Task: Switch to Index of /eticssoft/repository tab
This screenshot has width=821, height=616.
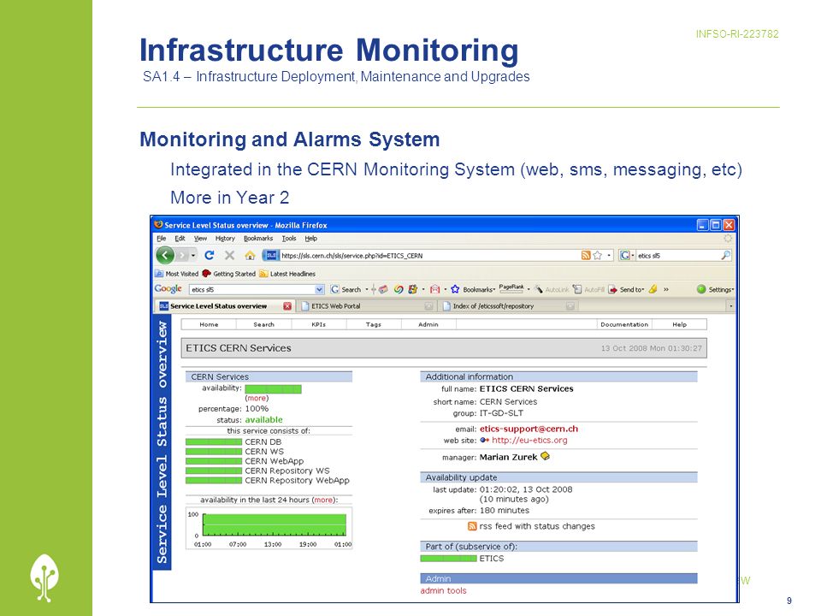Action: pos(507,306)
